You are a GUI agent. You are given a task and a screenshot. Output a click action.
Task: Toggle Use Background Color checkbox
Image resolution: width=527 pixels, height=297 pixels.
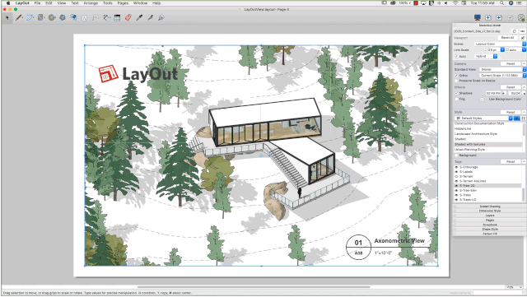click(487, 99)
